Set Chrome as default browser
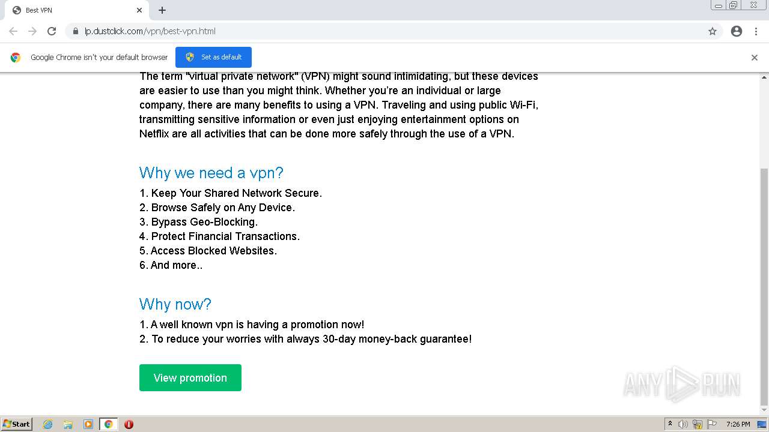This screenshot has width=769, height=432. coord(213,57)
